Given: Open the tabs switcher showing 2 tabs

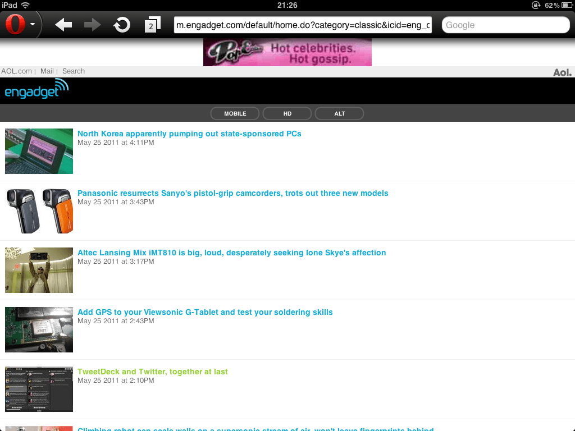Looking at the screenshot, I should pyautogui.click(x=153, y=25).
